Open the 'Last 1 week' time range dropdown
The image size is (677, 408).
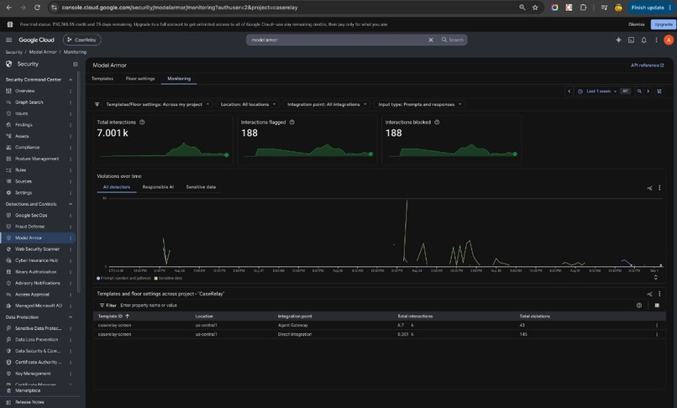click(x=598, y=92)
